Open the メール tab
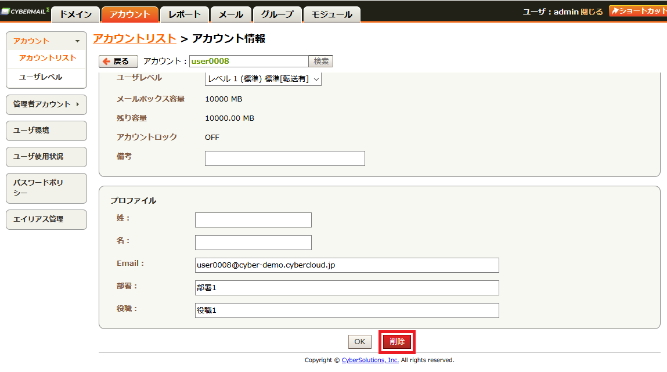The width and height of the screenshot is (667, 372). pyautogui.click(x=231, y=15)
